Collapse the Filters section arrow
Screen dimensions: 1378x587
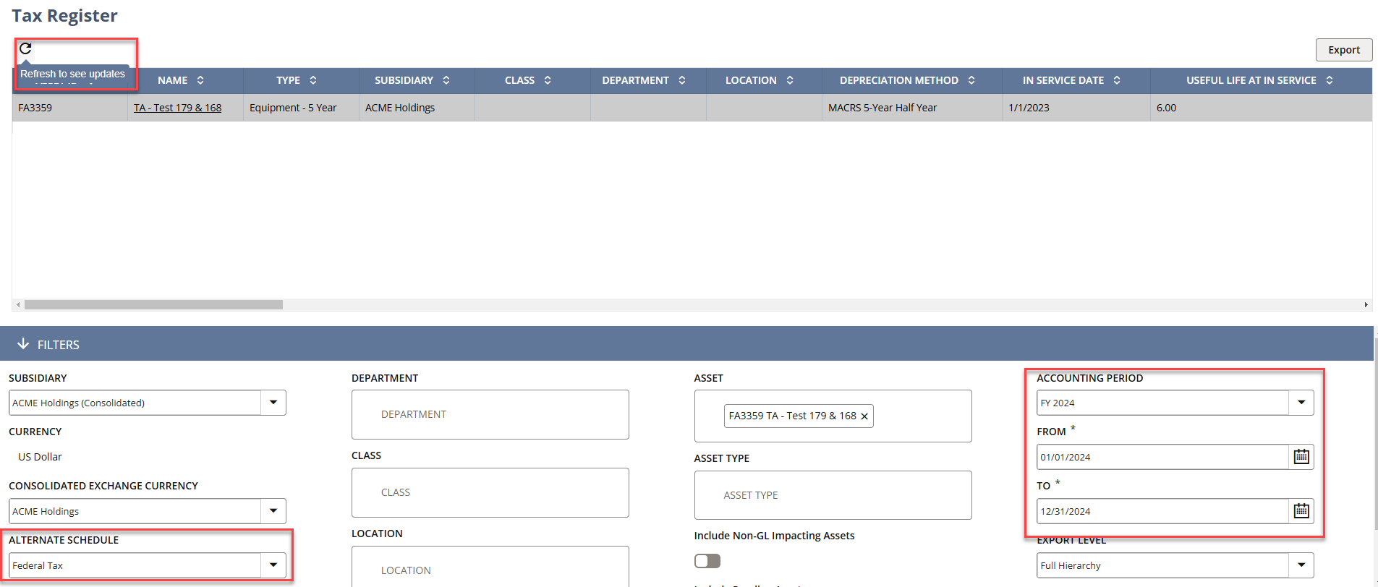[23, 344]
